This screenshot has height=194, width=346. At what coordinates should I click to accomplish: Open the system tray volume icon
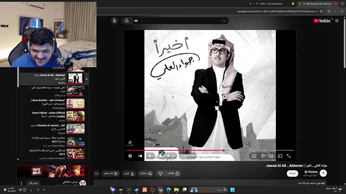click(20, 190)
